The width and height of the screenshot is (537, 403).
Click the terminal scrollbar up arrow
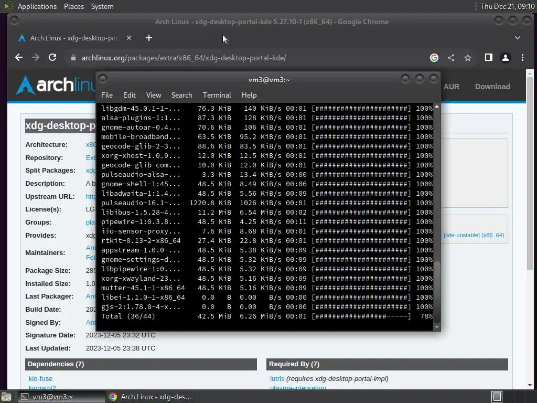tap(437, 107)
